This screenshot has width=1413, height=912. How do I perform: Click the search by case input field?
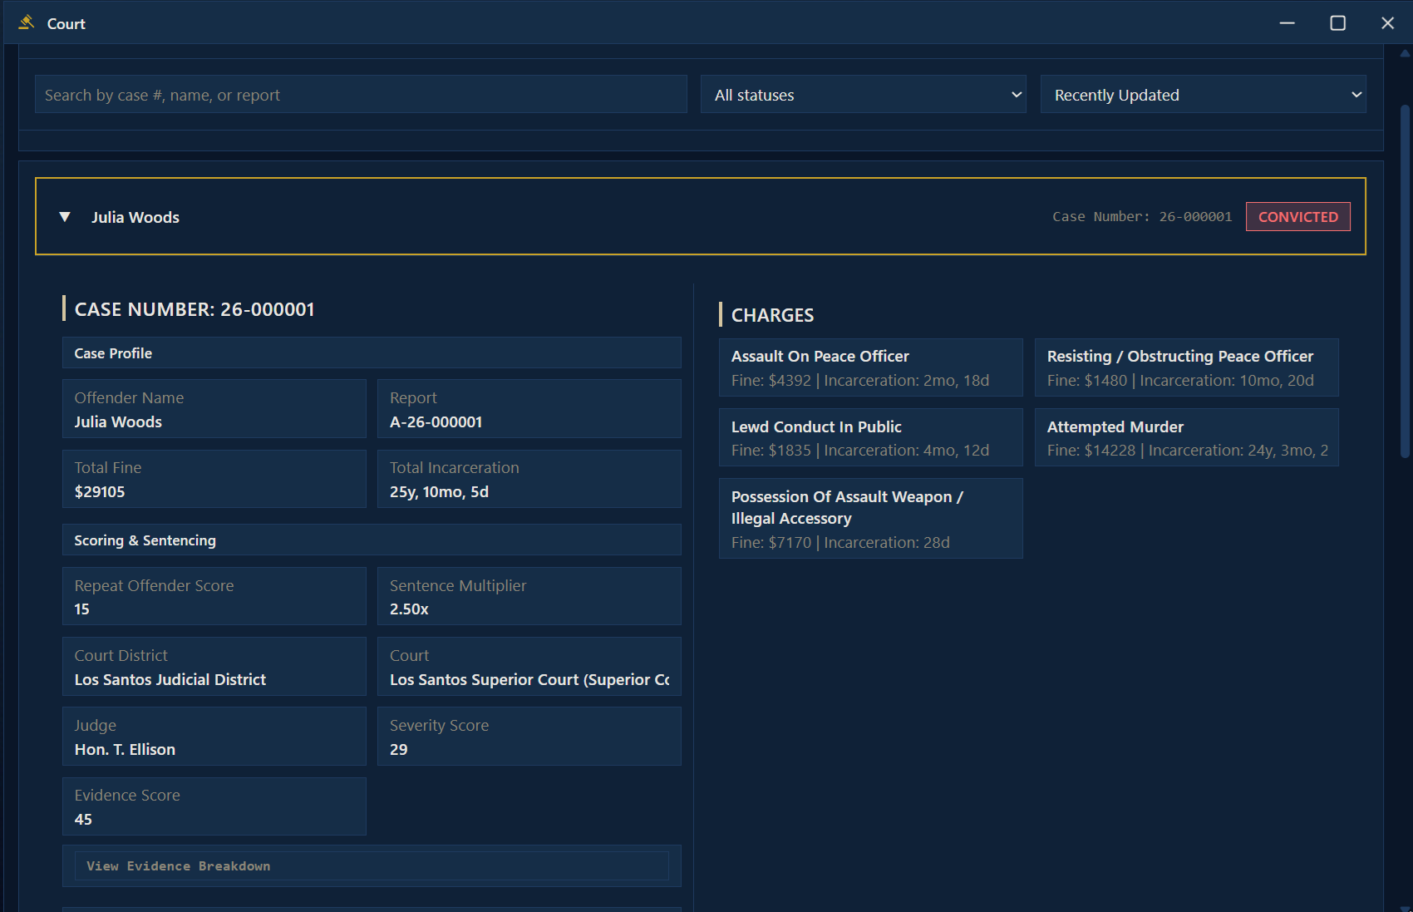[x=361, y=95]
